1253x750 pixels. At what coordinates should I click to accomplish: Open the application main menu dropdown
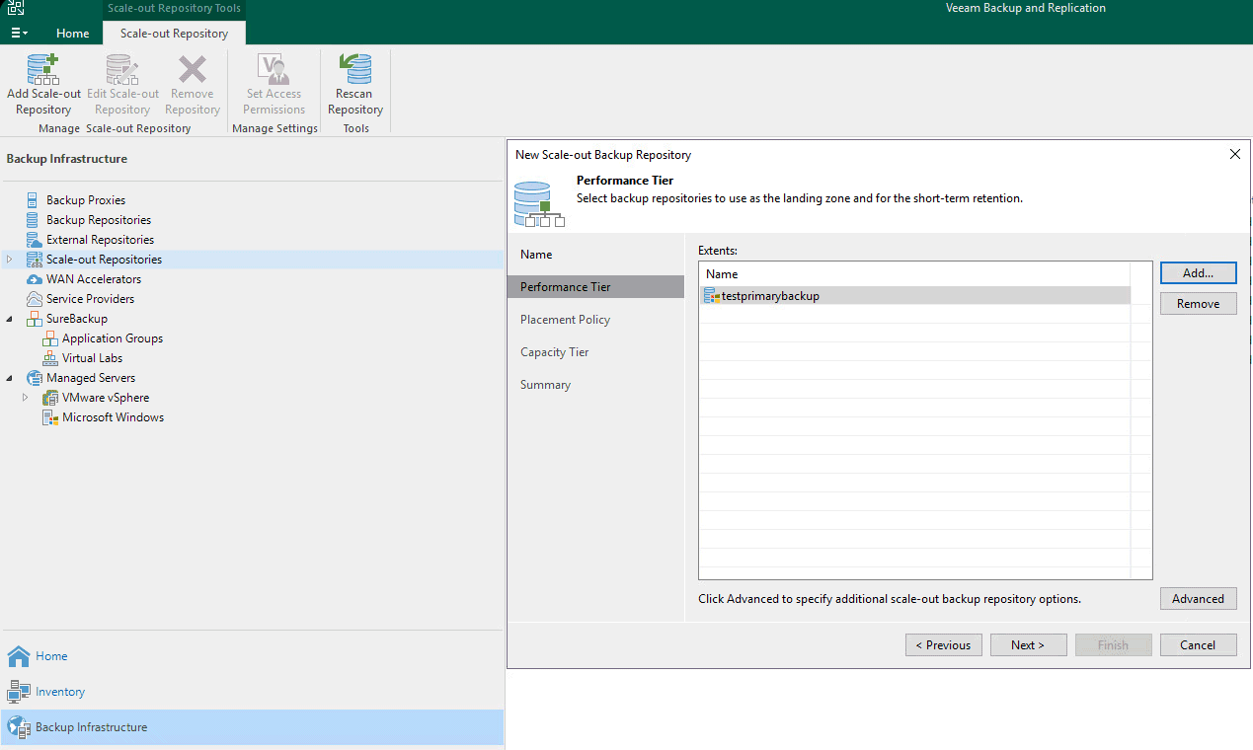[x=19, y=33]
